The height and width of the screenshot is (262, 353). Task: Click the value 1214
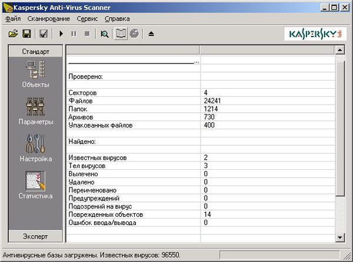(x=211, y=109)
